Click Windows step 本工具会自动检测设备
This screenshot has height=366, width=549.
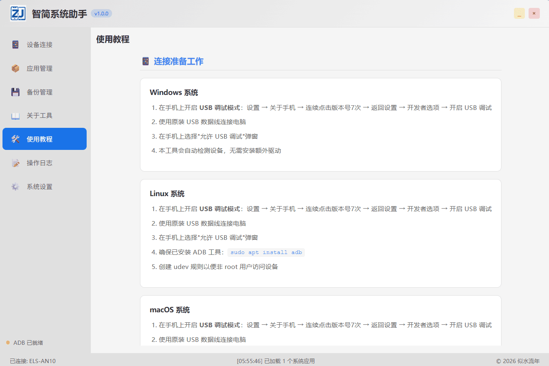point(220,151)
